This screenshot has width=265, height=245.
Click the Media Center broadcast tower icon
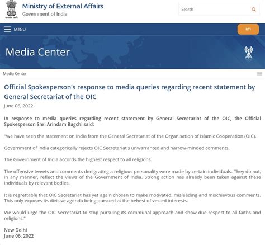click(249, 53)
